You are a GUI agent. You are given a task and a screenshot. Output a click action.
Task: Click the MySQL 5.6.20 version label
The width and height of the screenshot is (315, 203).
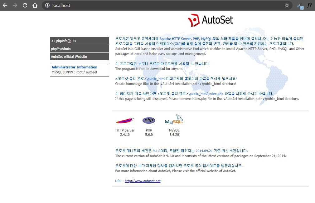(174, 132)
